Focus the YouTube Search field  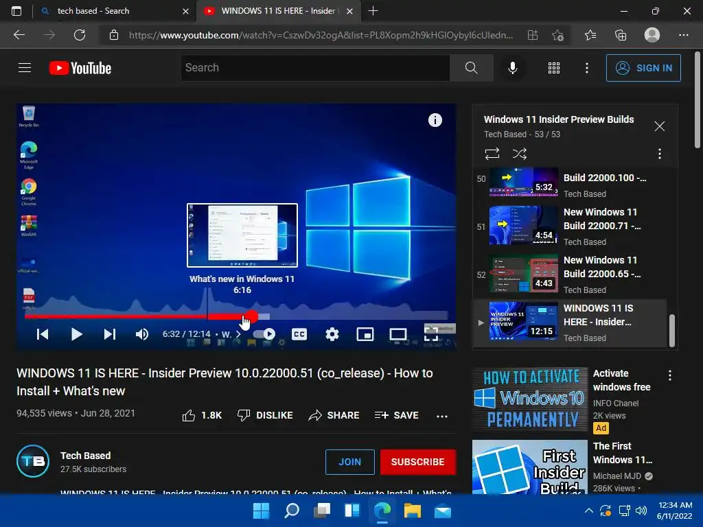tap(315, 68)
